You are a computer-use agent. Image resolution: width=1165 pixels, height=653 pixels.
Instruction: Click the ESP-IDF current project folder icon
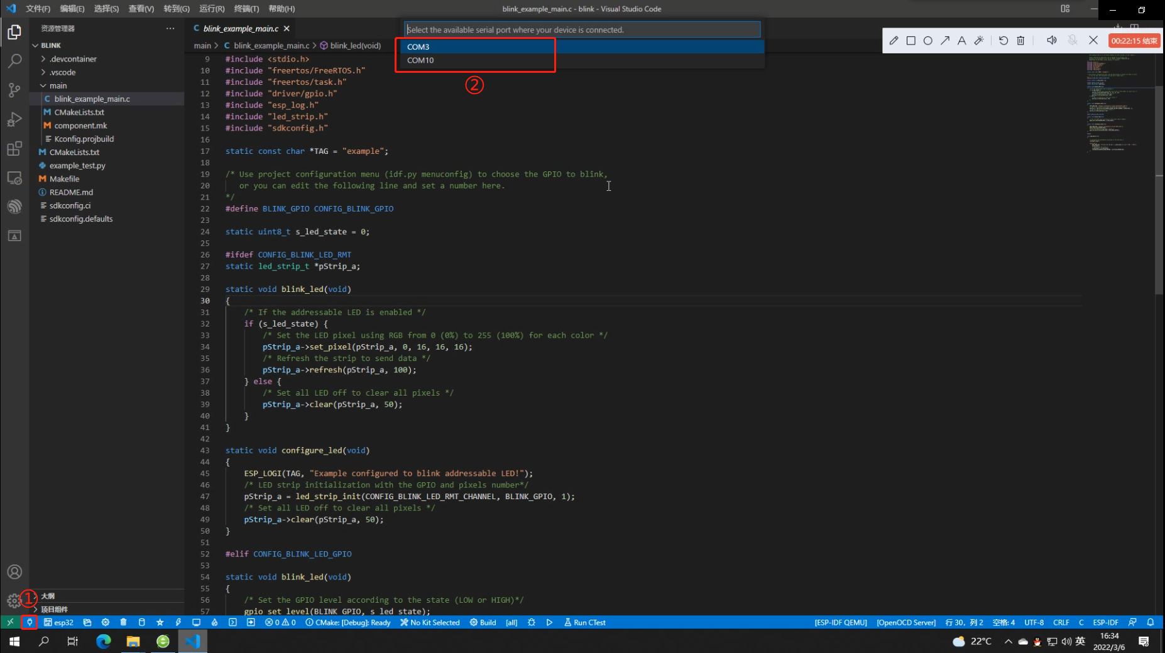(87, 622)
